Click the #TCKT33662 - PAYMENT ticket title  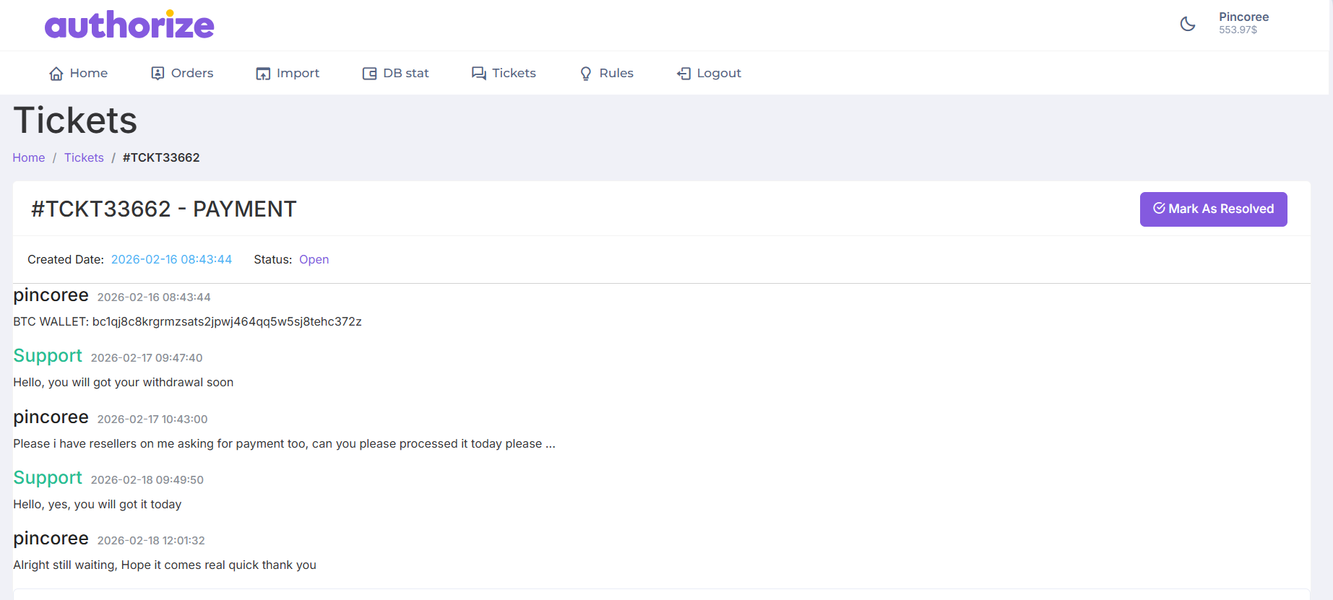[164, 209]
